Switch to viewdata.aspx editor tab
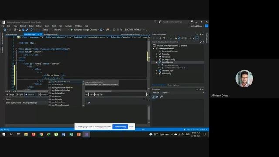This screenshot has width=279, height=157. (x=11, y=34)
